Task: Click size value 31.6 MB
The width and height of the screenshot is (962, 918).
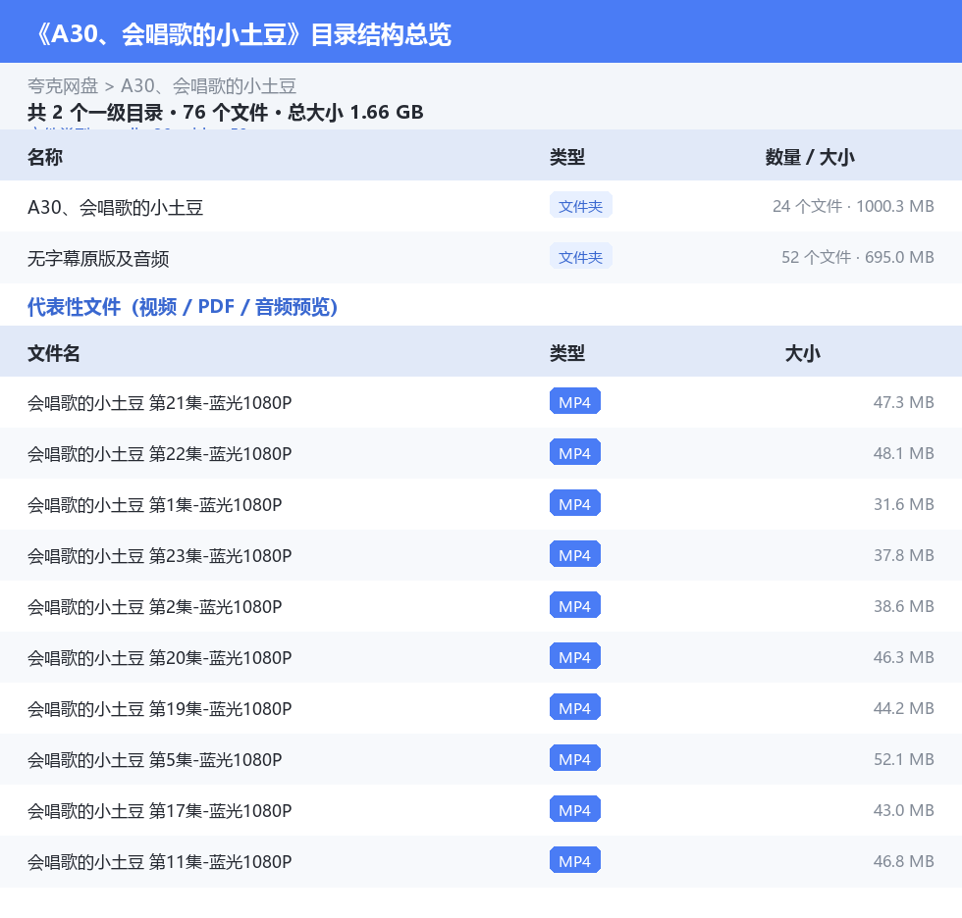Action: [x=904, y=504]
